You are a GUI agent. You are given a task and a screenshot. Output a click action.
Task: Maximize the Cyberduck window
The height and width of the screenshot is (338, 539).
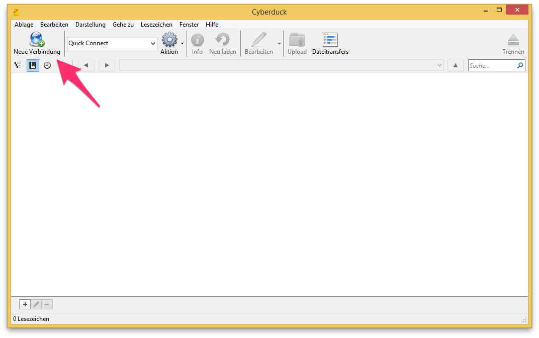pos(499,10)
